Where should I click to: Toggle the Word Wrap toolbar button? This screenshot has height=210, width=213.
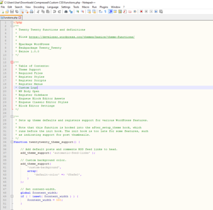coord(100,12)
